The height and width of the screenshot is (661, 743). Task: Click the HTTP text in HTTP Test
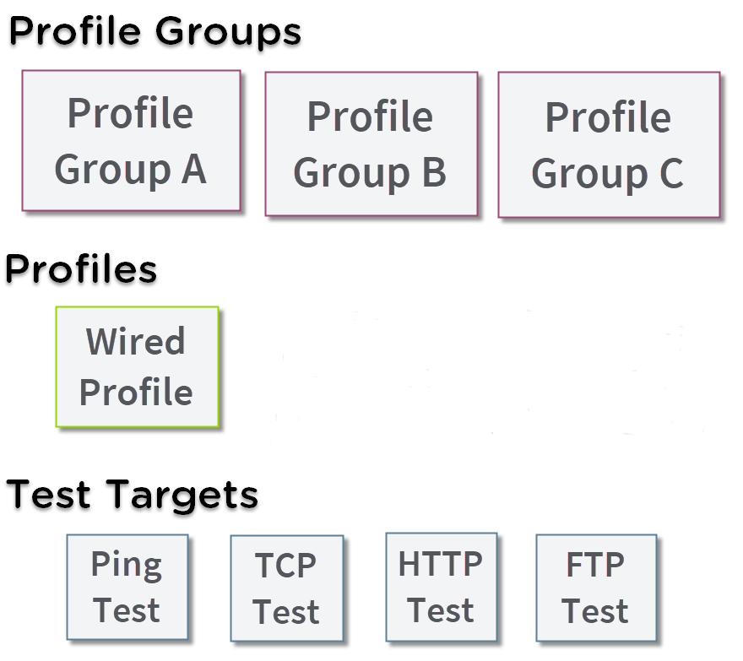440,564
